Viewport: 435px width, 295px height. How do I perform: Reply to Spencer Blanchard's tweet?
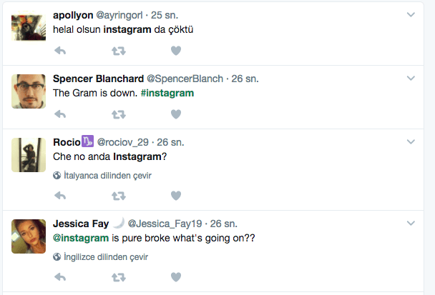point(61,114)
